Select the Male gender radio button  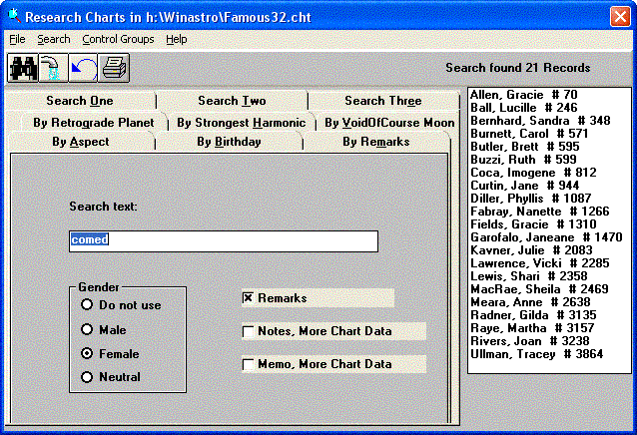click(x=88, y=329)
